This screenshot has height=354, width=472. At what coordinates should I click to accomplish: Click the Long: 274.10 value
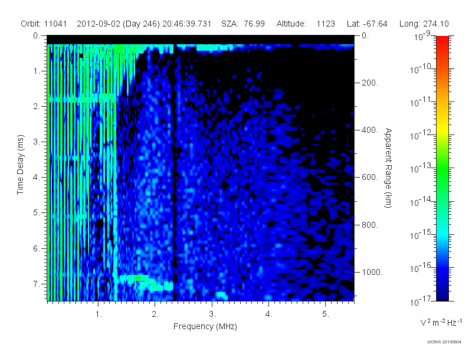tap(424, 24)
